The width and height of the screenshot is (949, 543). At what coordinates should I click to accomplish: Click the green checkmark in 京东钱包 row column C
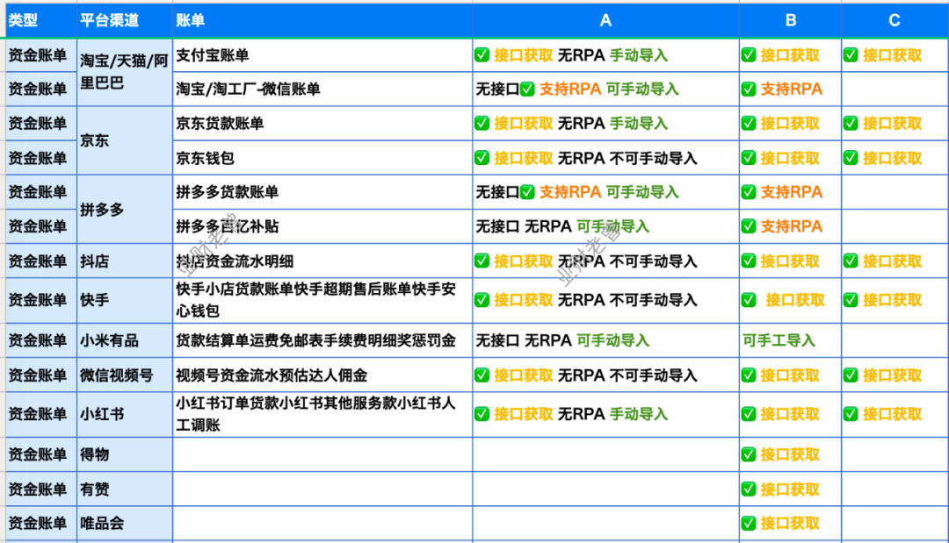[x=851, y=159]
